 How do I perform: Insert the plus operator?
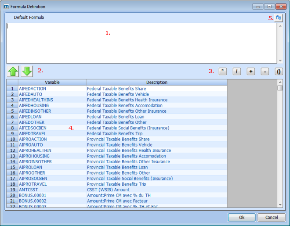tap(251, 71)
